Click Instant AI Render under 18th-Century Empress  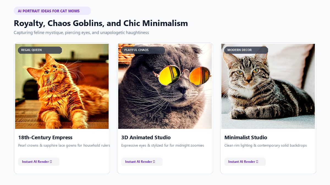(x=39, y=162)
